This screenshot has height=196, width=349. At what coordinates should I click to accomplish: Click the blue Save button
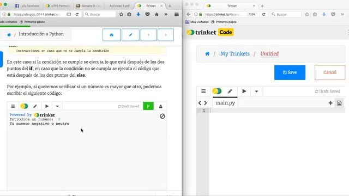click(290, 72)
